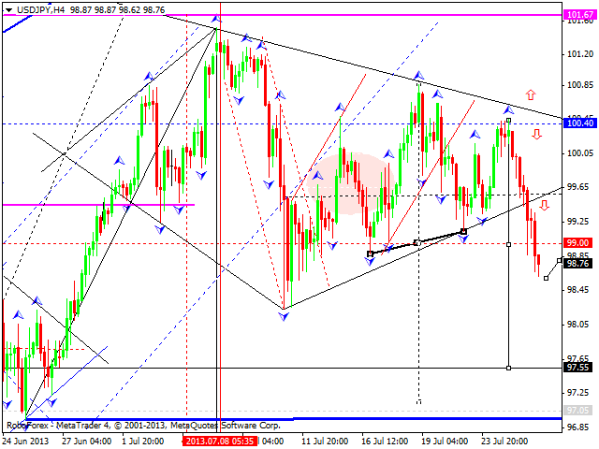Click the 24 Jun 2013 date on the time axis

click(26, 440)
